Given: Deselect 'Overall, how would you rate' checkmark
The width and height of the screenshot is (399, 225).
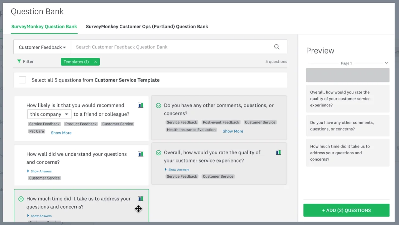Looking at the screenshot, I should [158, 152].
